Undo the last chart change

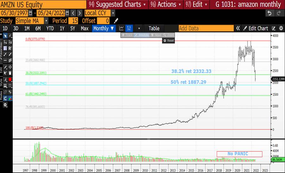point(269,13)
